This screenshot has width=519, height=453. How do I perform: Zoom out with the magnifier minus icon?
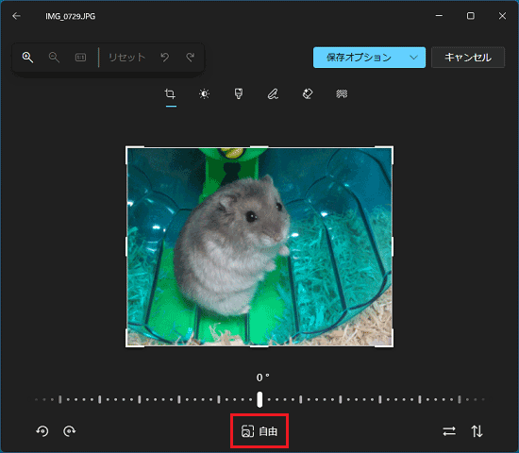click(x=54, y=58)
